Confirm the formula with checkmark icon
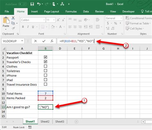152x130 pixels. click(44, 41)
